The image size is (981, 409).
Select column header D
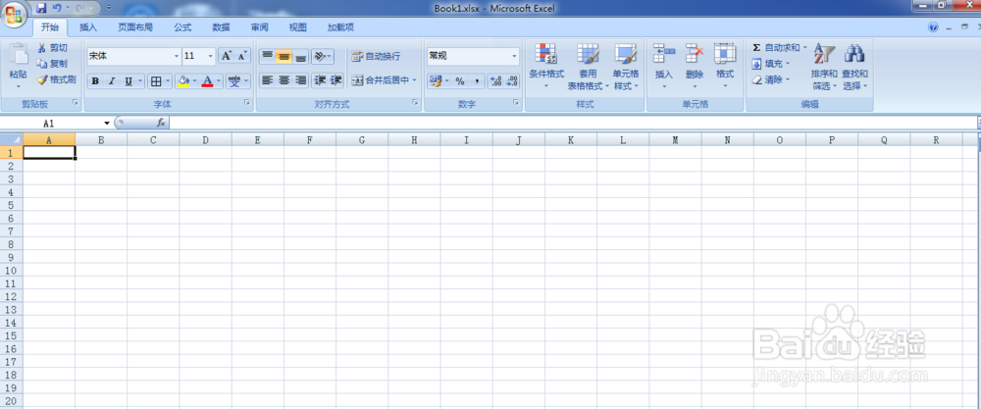click(205, 140)
